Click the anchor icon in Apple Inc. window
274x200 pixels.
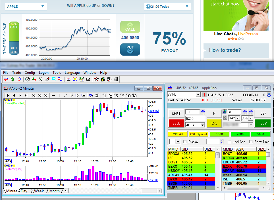[x=269, y=95]
